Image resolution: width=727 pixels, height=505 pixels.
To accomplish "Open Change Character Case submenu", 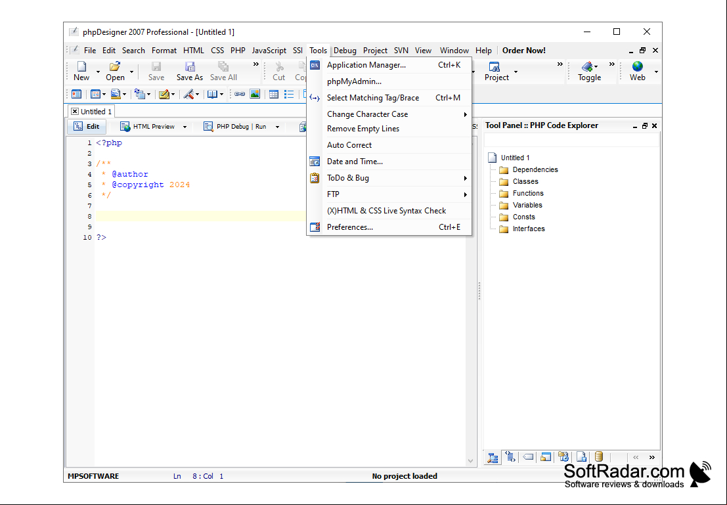I will tap(389, 114).
